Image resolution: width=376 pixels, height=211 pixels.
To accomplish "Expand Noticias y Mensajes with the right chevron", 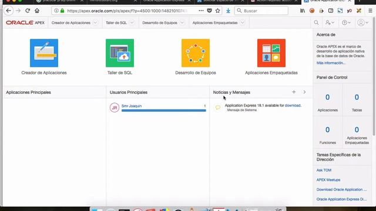I will tap(304, 92).
